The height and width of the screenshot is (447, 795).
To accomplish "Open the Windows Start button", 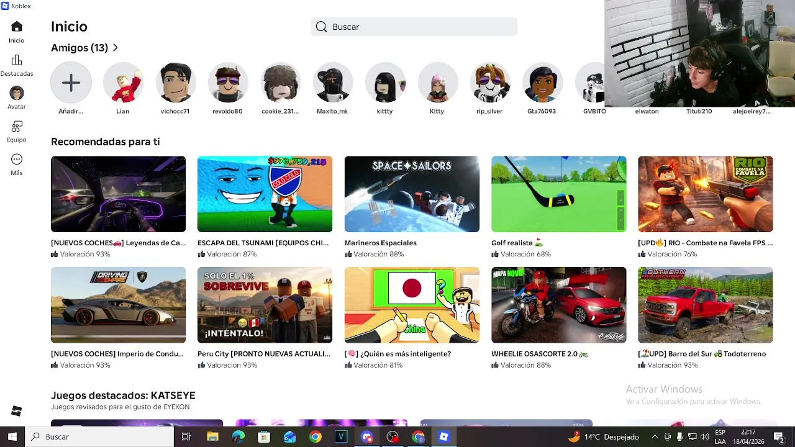I will click(12, 436).
